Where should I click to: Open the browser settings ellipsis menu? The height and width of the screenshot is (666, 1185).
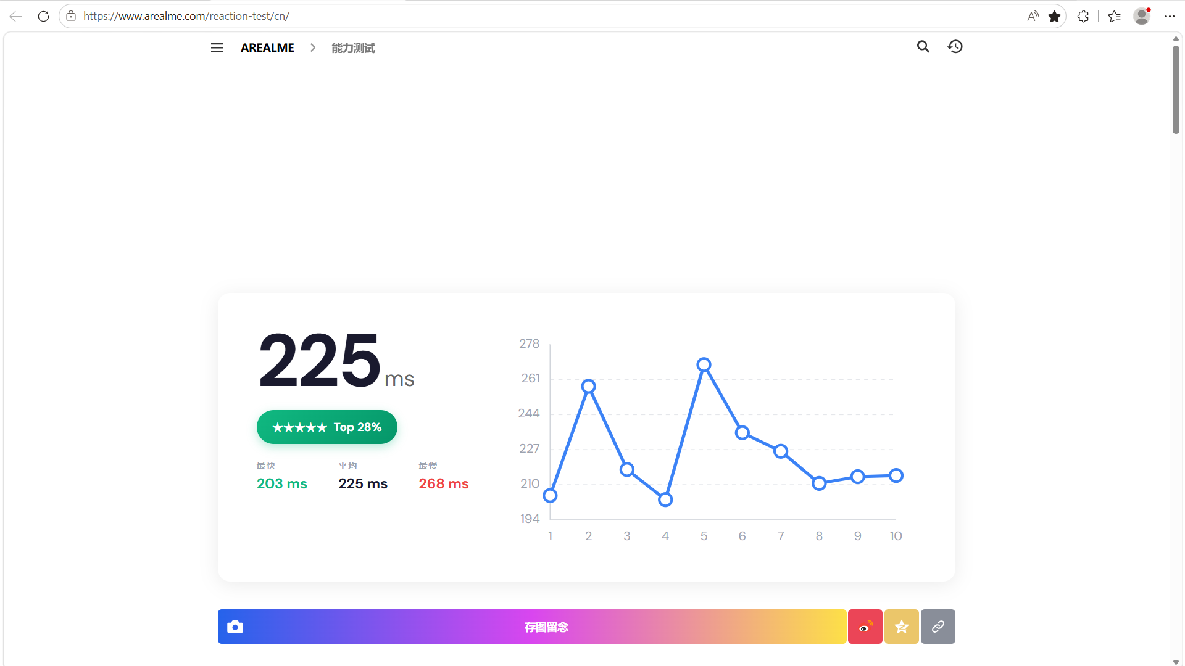1170,16
